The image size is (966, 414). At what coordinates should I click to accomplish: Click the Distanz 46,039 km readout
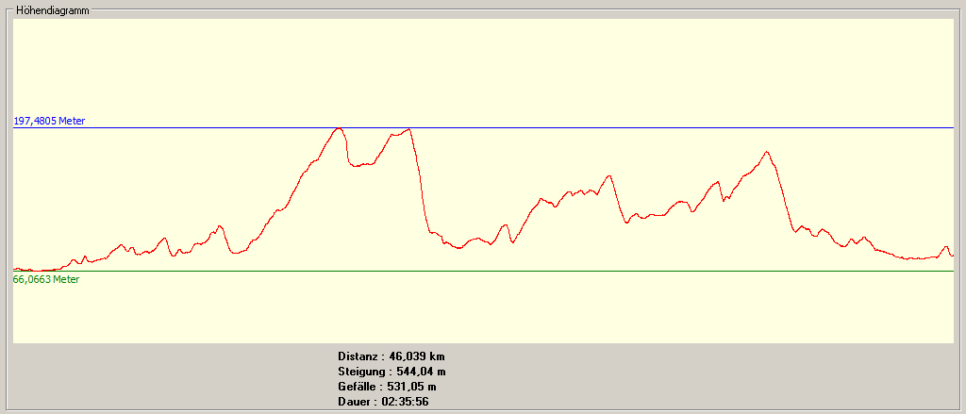[391, 356]
